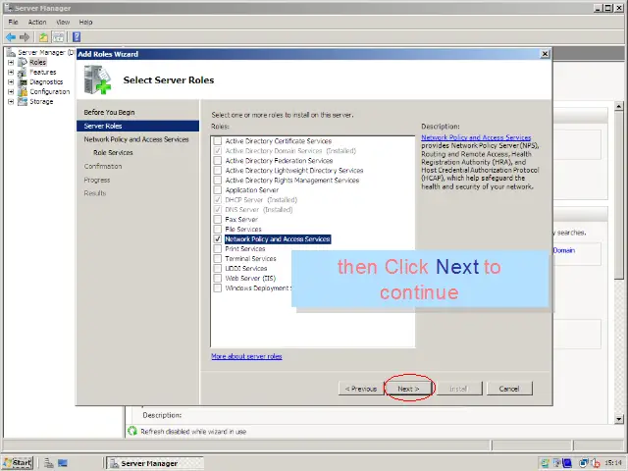The image size is (628, 471).
Task: Click the 15:14 clock in system tray
Action: tap(612, 463)
